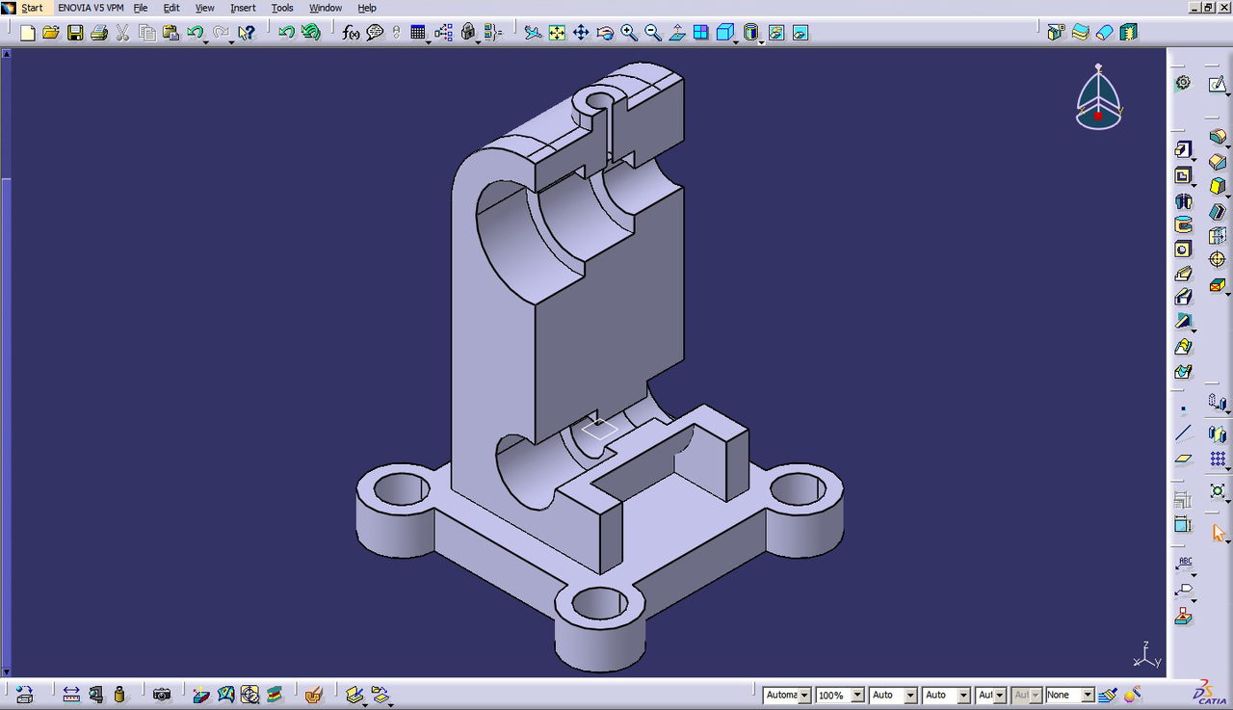Select the Rotate view tool

605,33
